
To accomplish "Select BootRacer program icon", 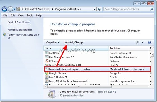I will click(x=47, y=53).
